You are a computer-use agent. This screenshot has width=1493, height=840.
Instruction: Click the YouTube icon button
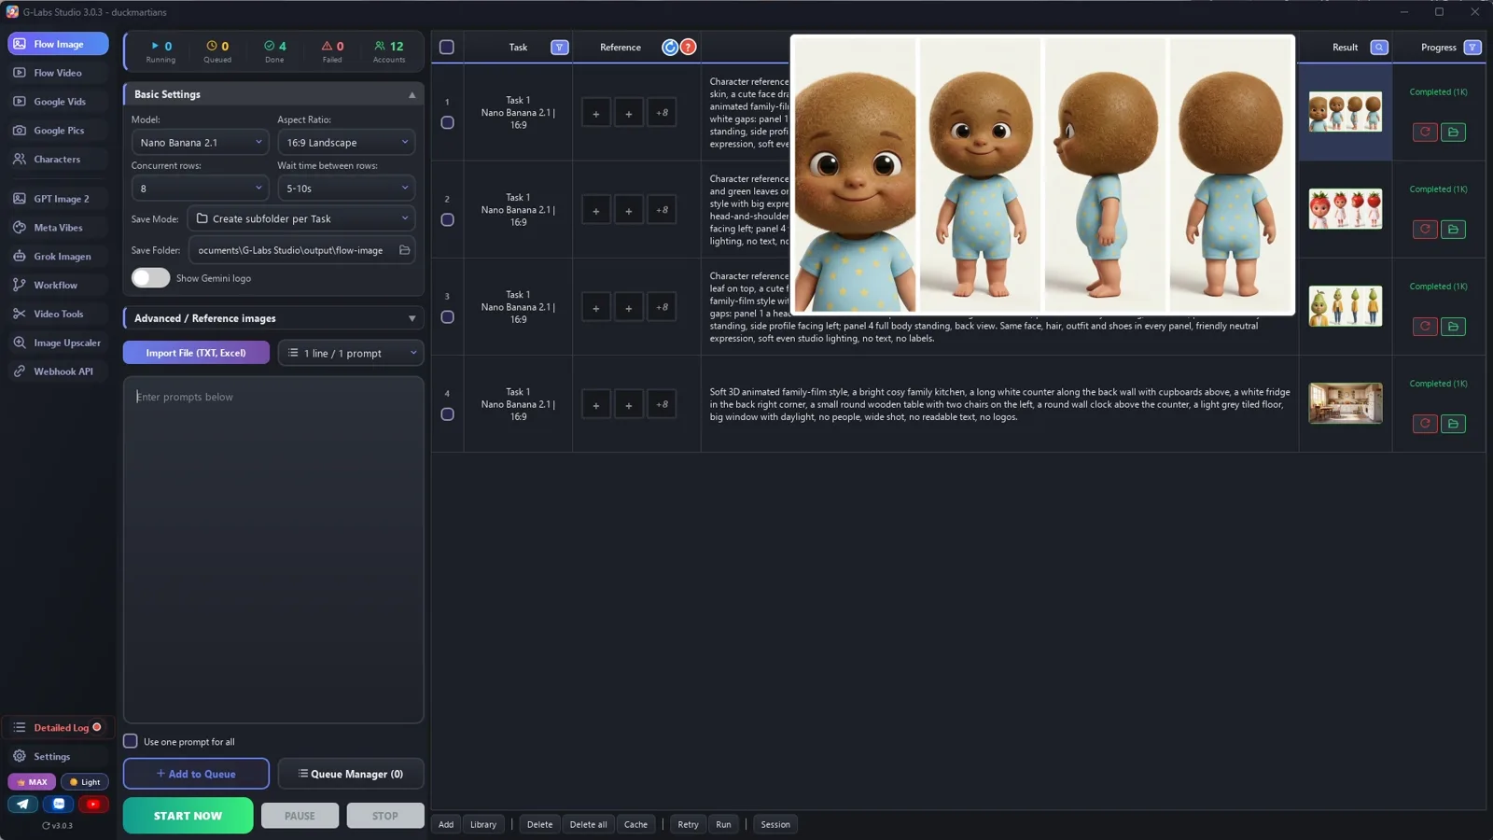coord(93,804)
